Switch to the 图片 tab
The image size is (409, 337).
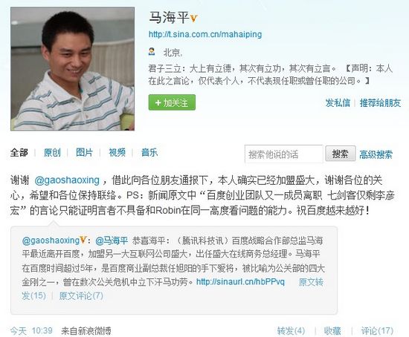[x=84, y=153]
